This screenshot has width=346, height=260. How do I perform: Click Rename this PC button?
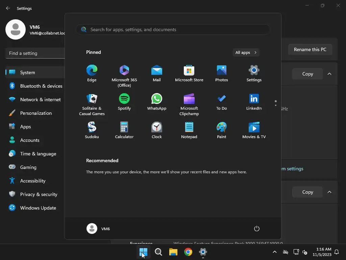pos(310,49)
